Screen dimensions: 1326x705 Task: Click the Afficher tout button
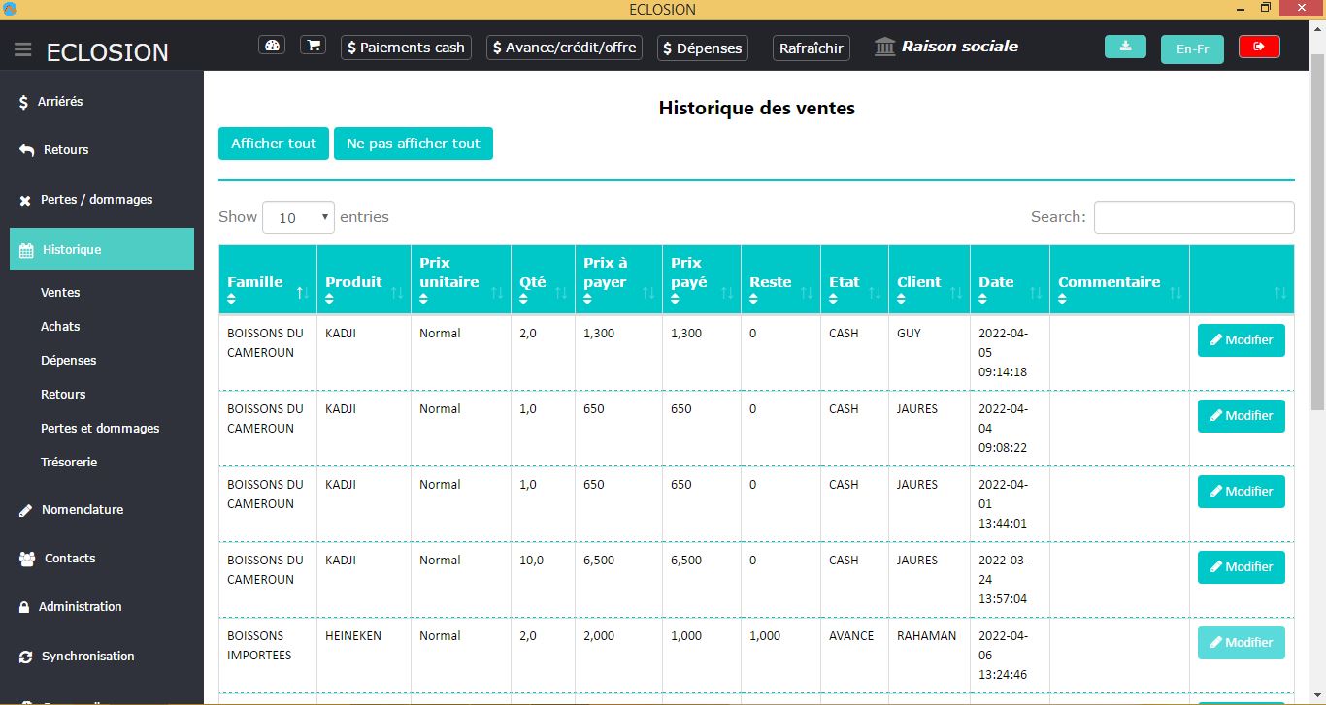[274, 144]
